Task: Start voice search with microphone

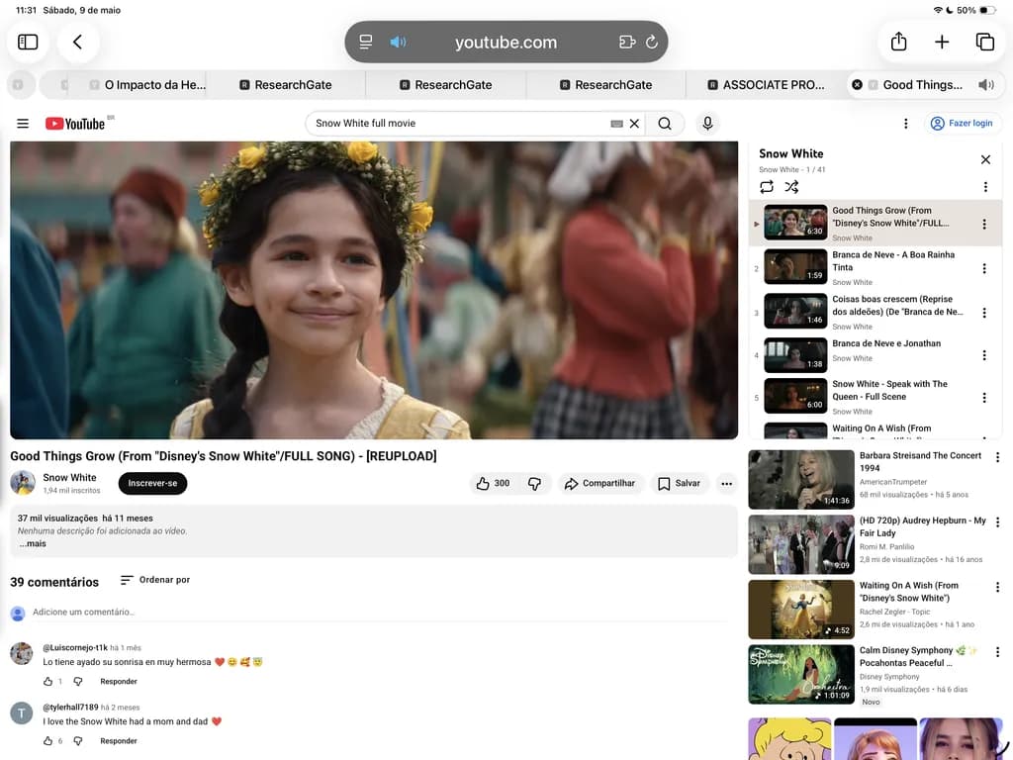Action: 707,124
